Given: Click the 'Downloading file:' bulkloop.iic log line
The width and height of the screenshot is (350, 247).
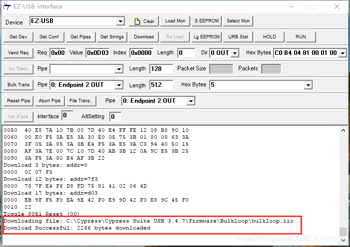Looking at the screenshot, I should [x=149, y=221].
